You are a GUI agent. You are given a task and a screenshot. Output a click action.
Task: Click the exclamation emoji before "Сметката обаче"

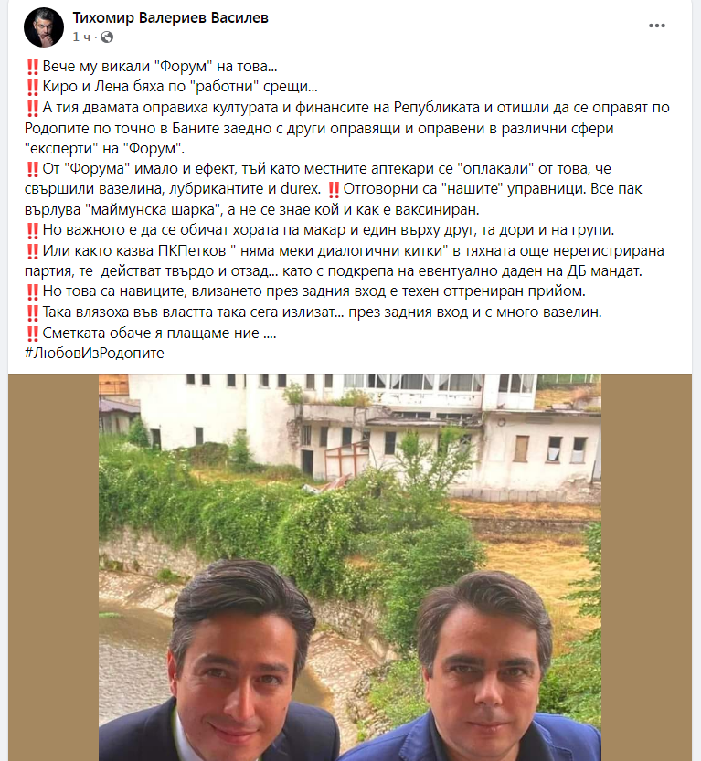33,333
